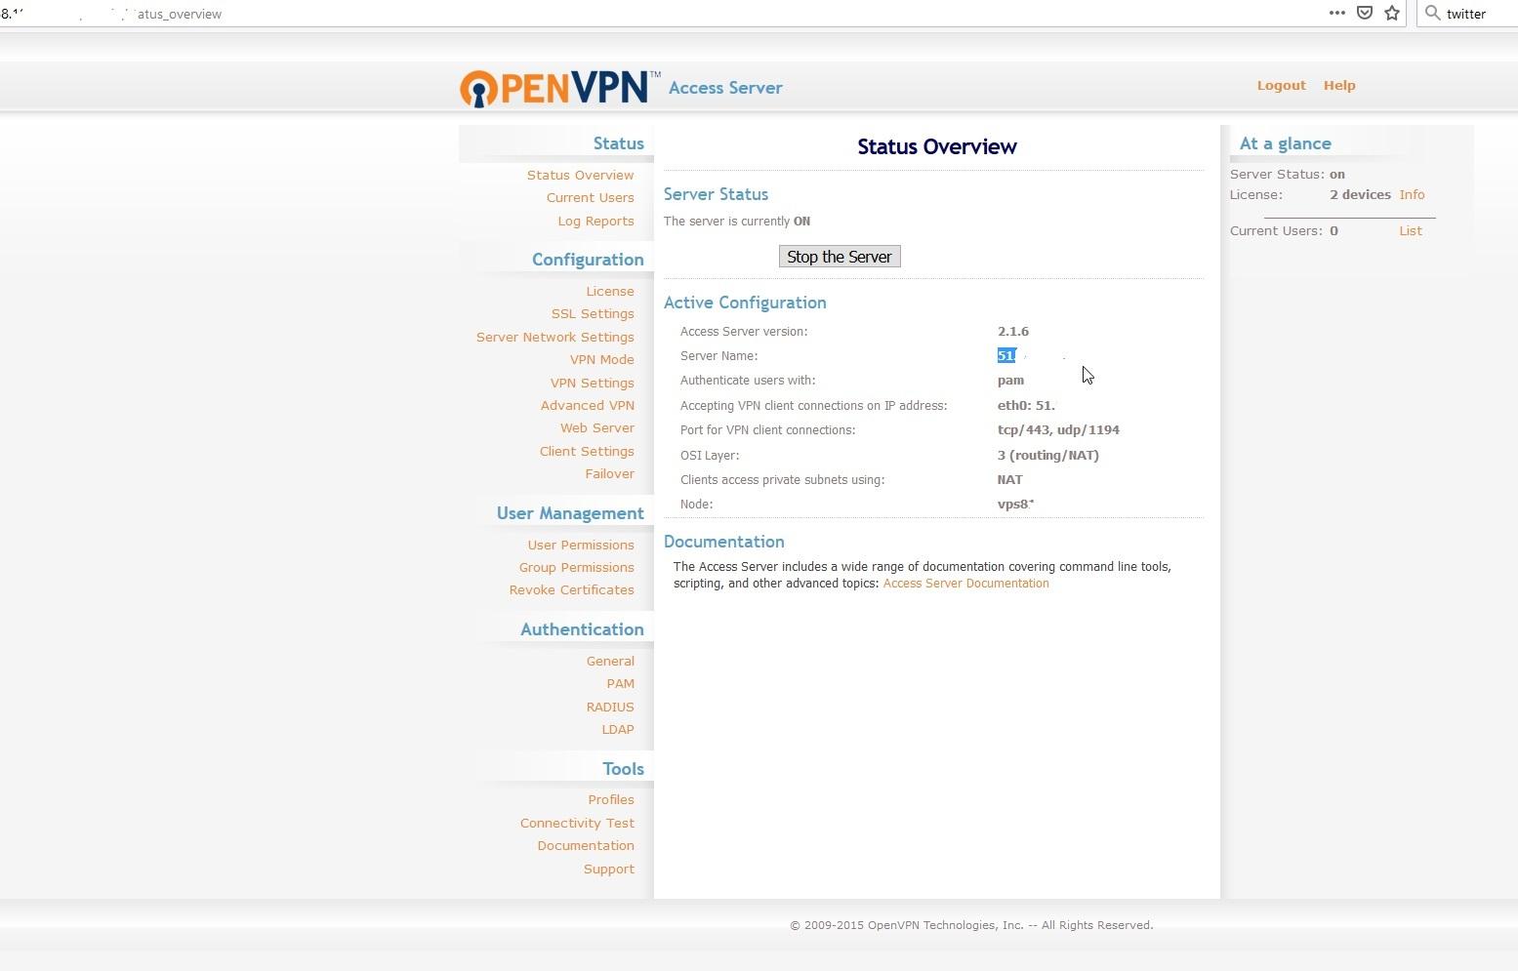The width and height of the screenshot is (1518, 971).
Task: Click the 'pam' authentication value
Action: [1010, 381]
